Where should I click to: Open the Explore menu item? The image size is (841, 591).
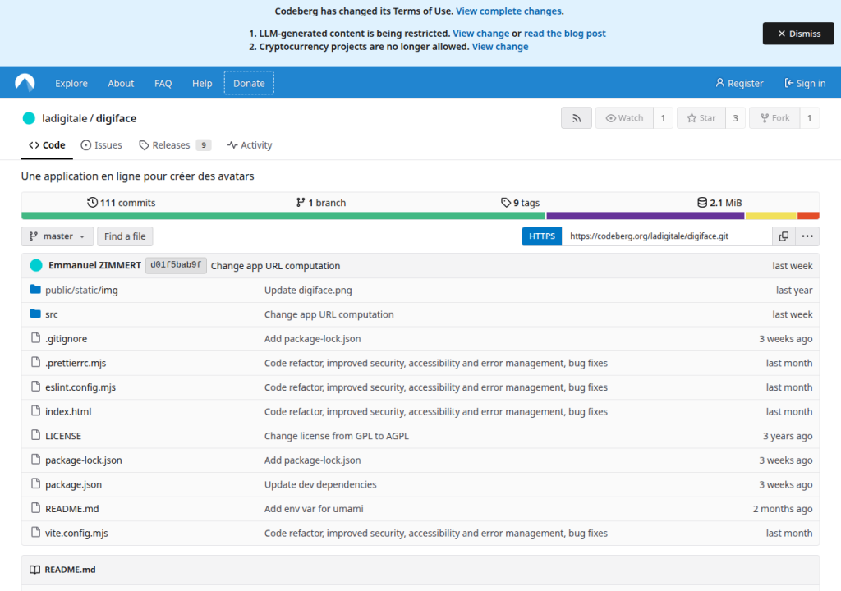[x=71, y=83]
